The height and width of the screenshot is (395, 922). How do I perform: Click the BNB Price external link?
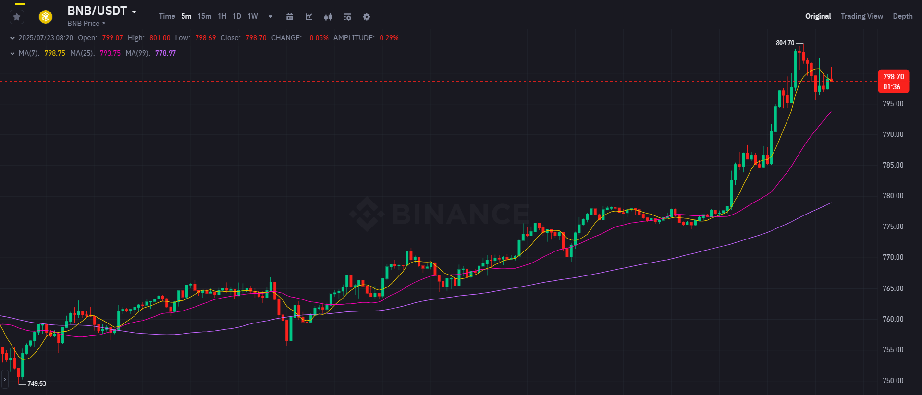point(86,24)
